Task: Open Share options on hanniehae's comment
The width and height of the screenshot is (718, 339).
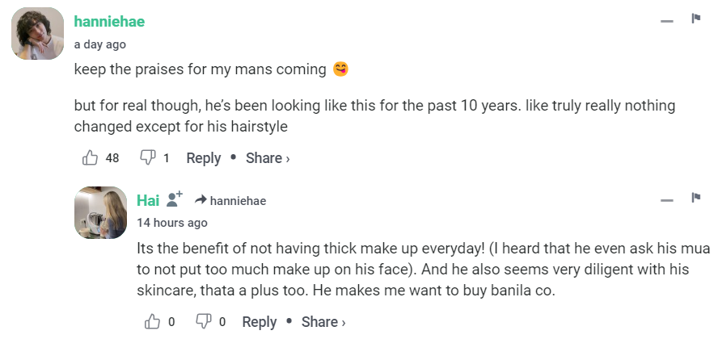Action: tap(267, 158)
